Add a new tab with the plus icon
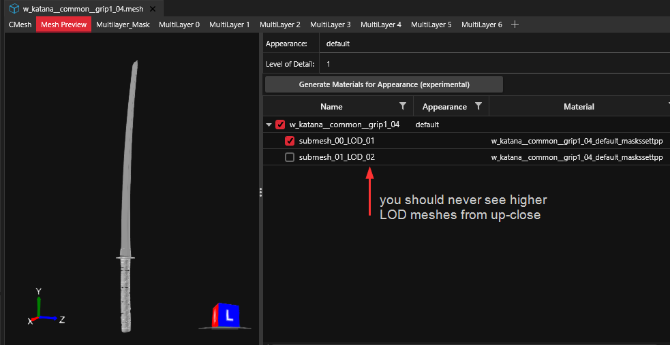The image size is (670, 345). click(515, 24)
